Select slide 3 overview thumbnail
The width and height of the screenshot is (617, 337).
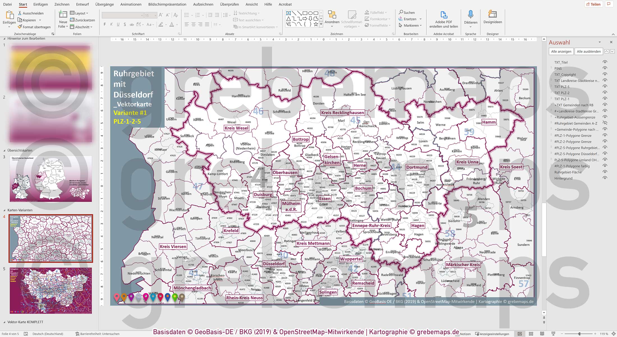pyautogui.click(x=51, y=179)
